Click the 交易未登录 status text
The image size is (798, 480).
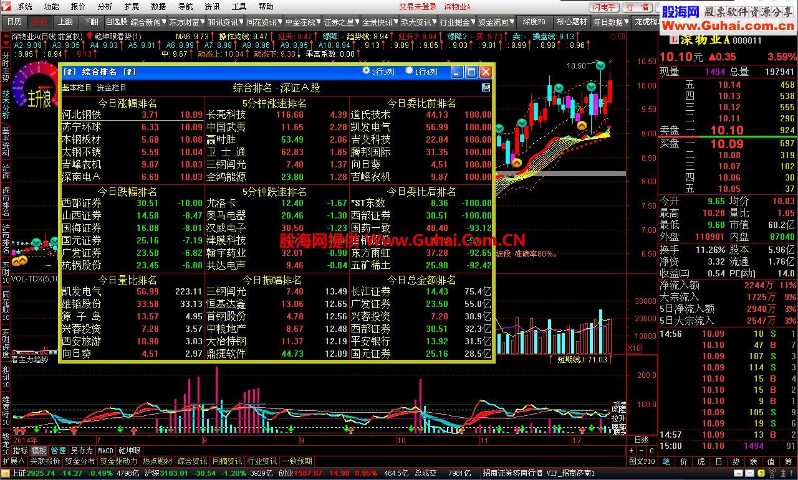pos(418,7)
